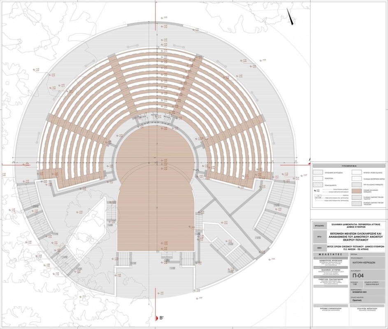Viewport: 388px width, 329px height.
Task: Click the gray pebble mosaic legend swatch
Action: coord(358,185)
